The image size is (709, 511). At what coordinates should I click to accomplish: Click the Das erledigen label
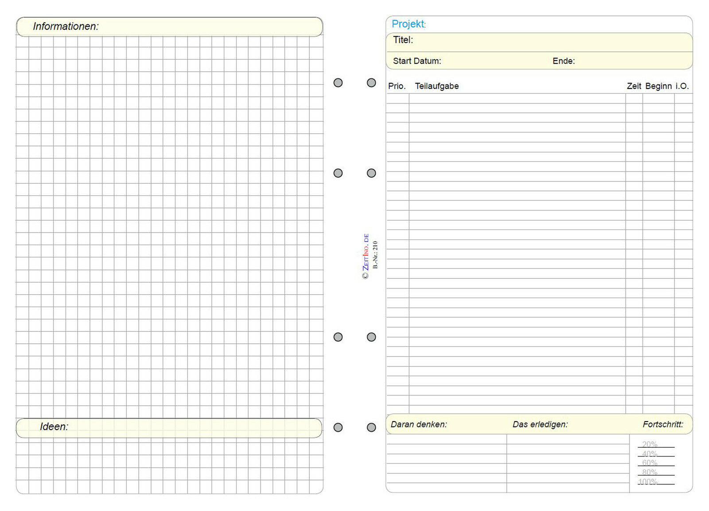[x=540, y=424]
